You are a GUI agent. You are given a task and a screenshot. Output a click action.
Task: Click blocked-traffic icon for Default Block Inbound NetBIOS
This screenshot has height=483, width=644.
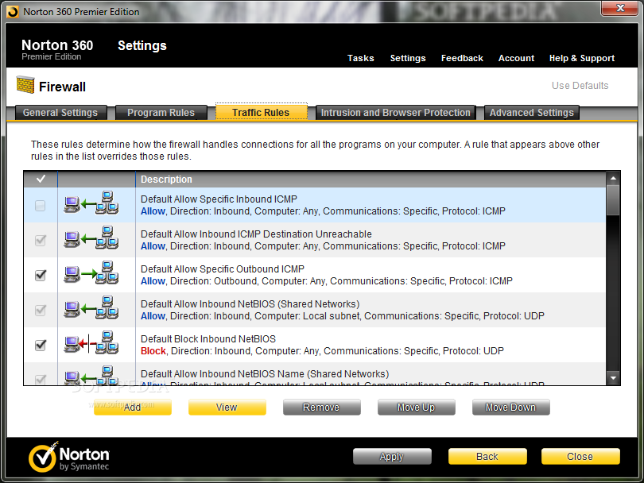pyautogui.click(x=91, y=343)
